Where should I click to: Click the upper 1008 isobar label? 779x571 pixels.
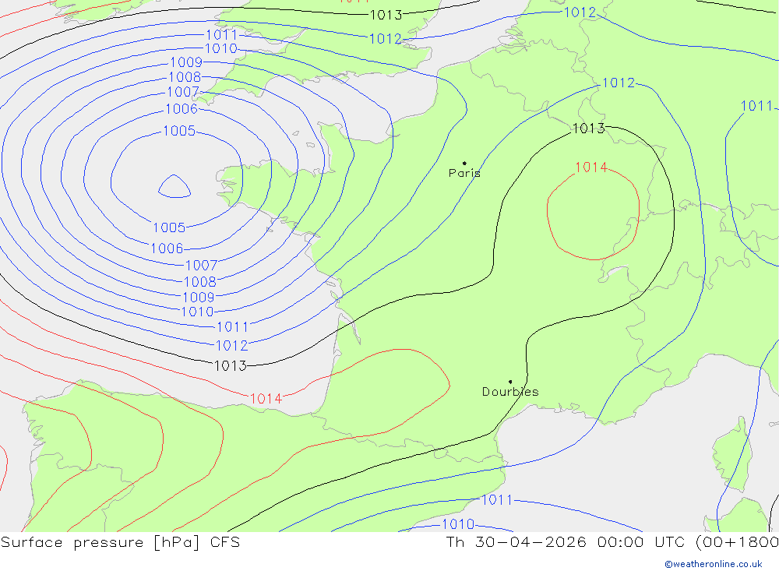coord(185,77)
